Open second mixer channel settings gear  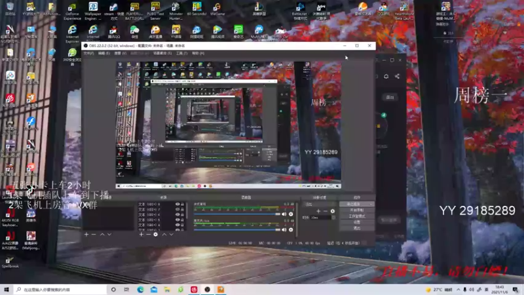[291, 230]
